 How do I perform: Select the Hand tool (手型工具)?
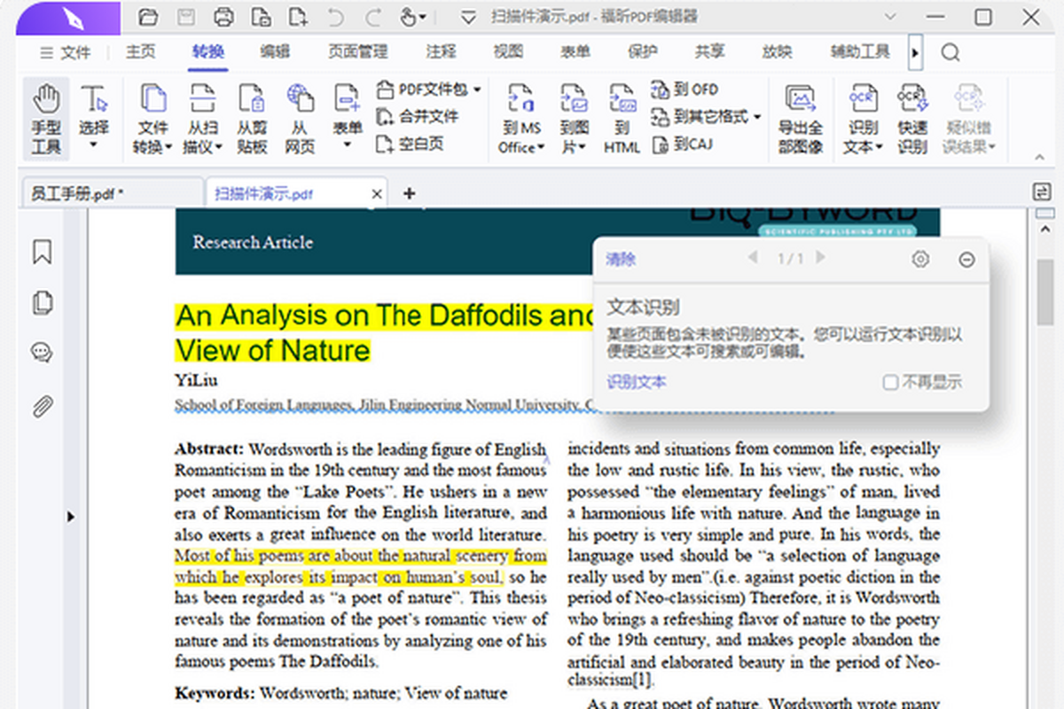click(46, 120)
